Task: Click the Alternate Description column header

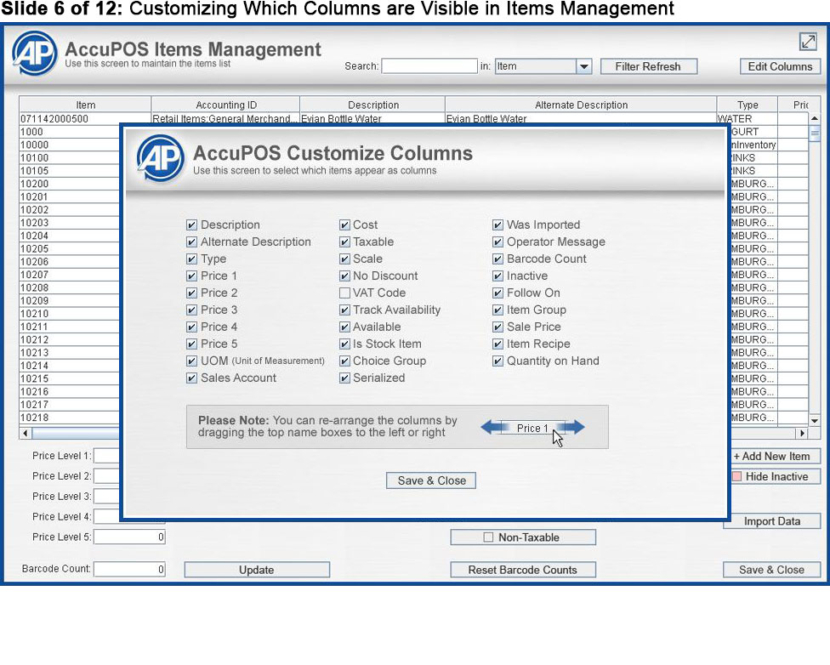Action: point(581,105)
